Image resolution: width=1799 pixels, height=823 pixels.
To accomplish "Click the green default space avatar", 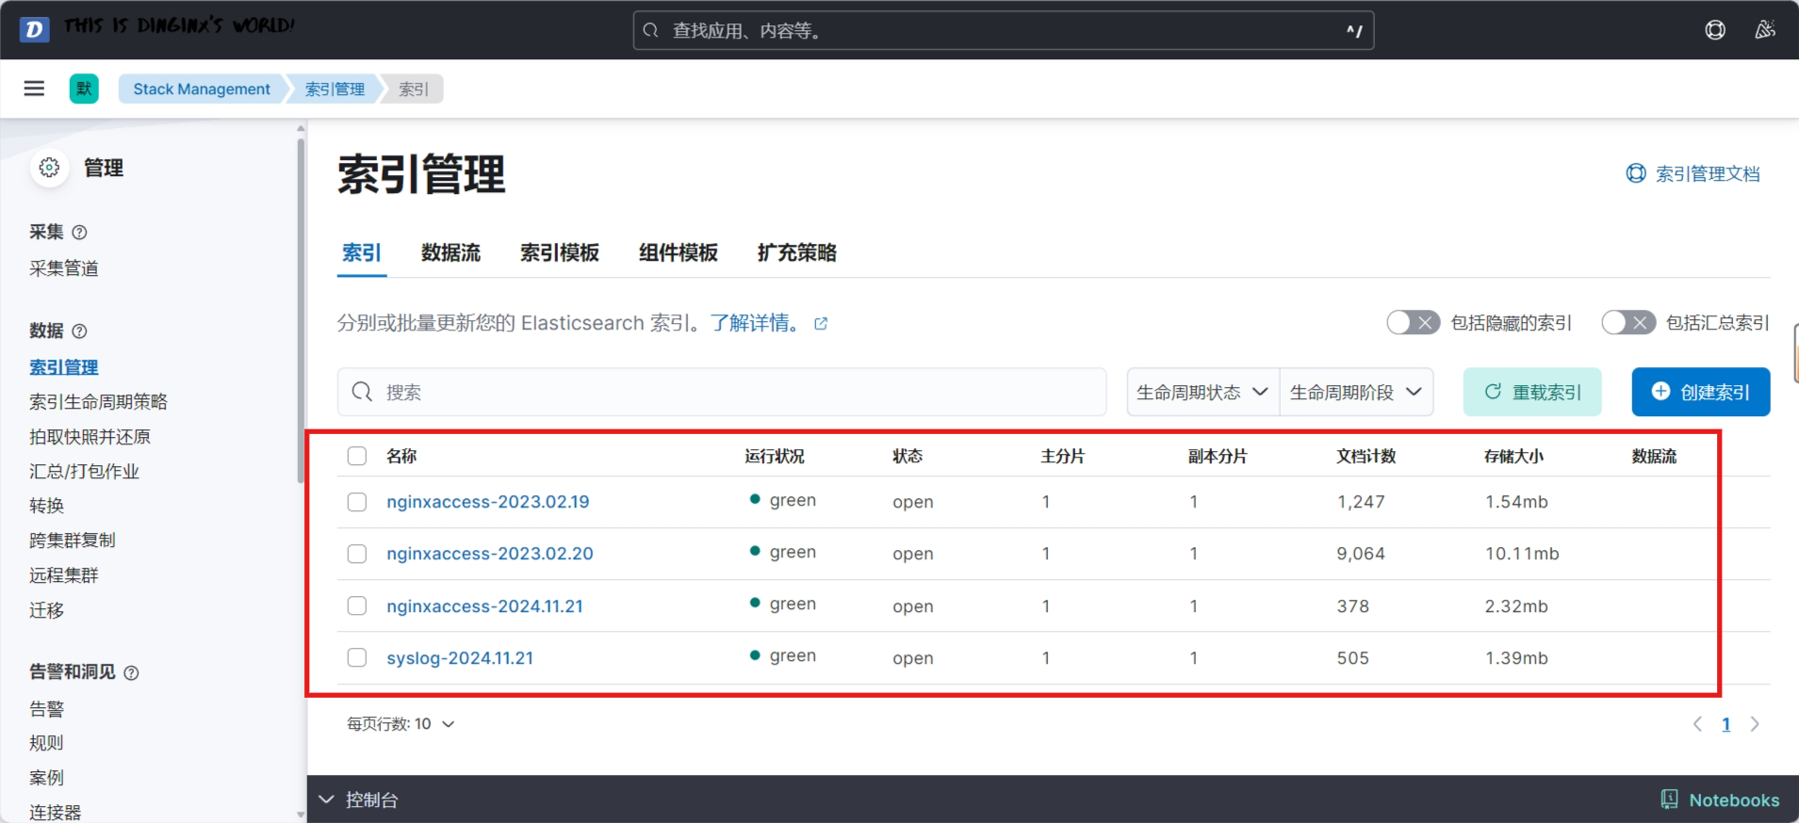I will (84, 89).
